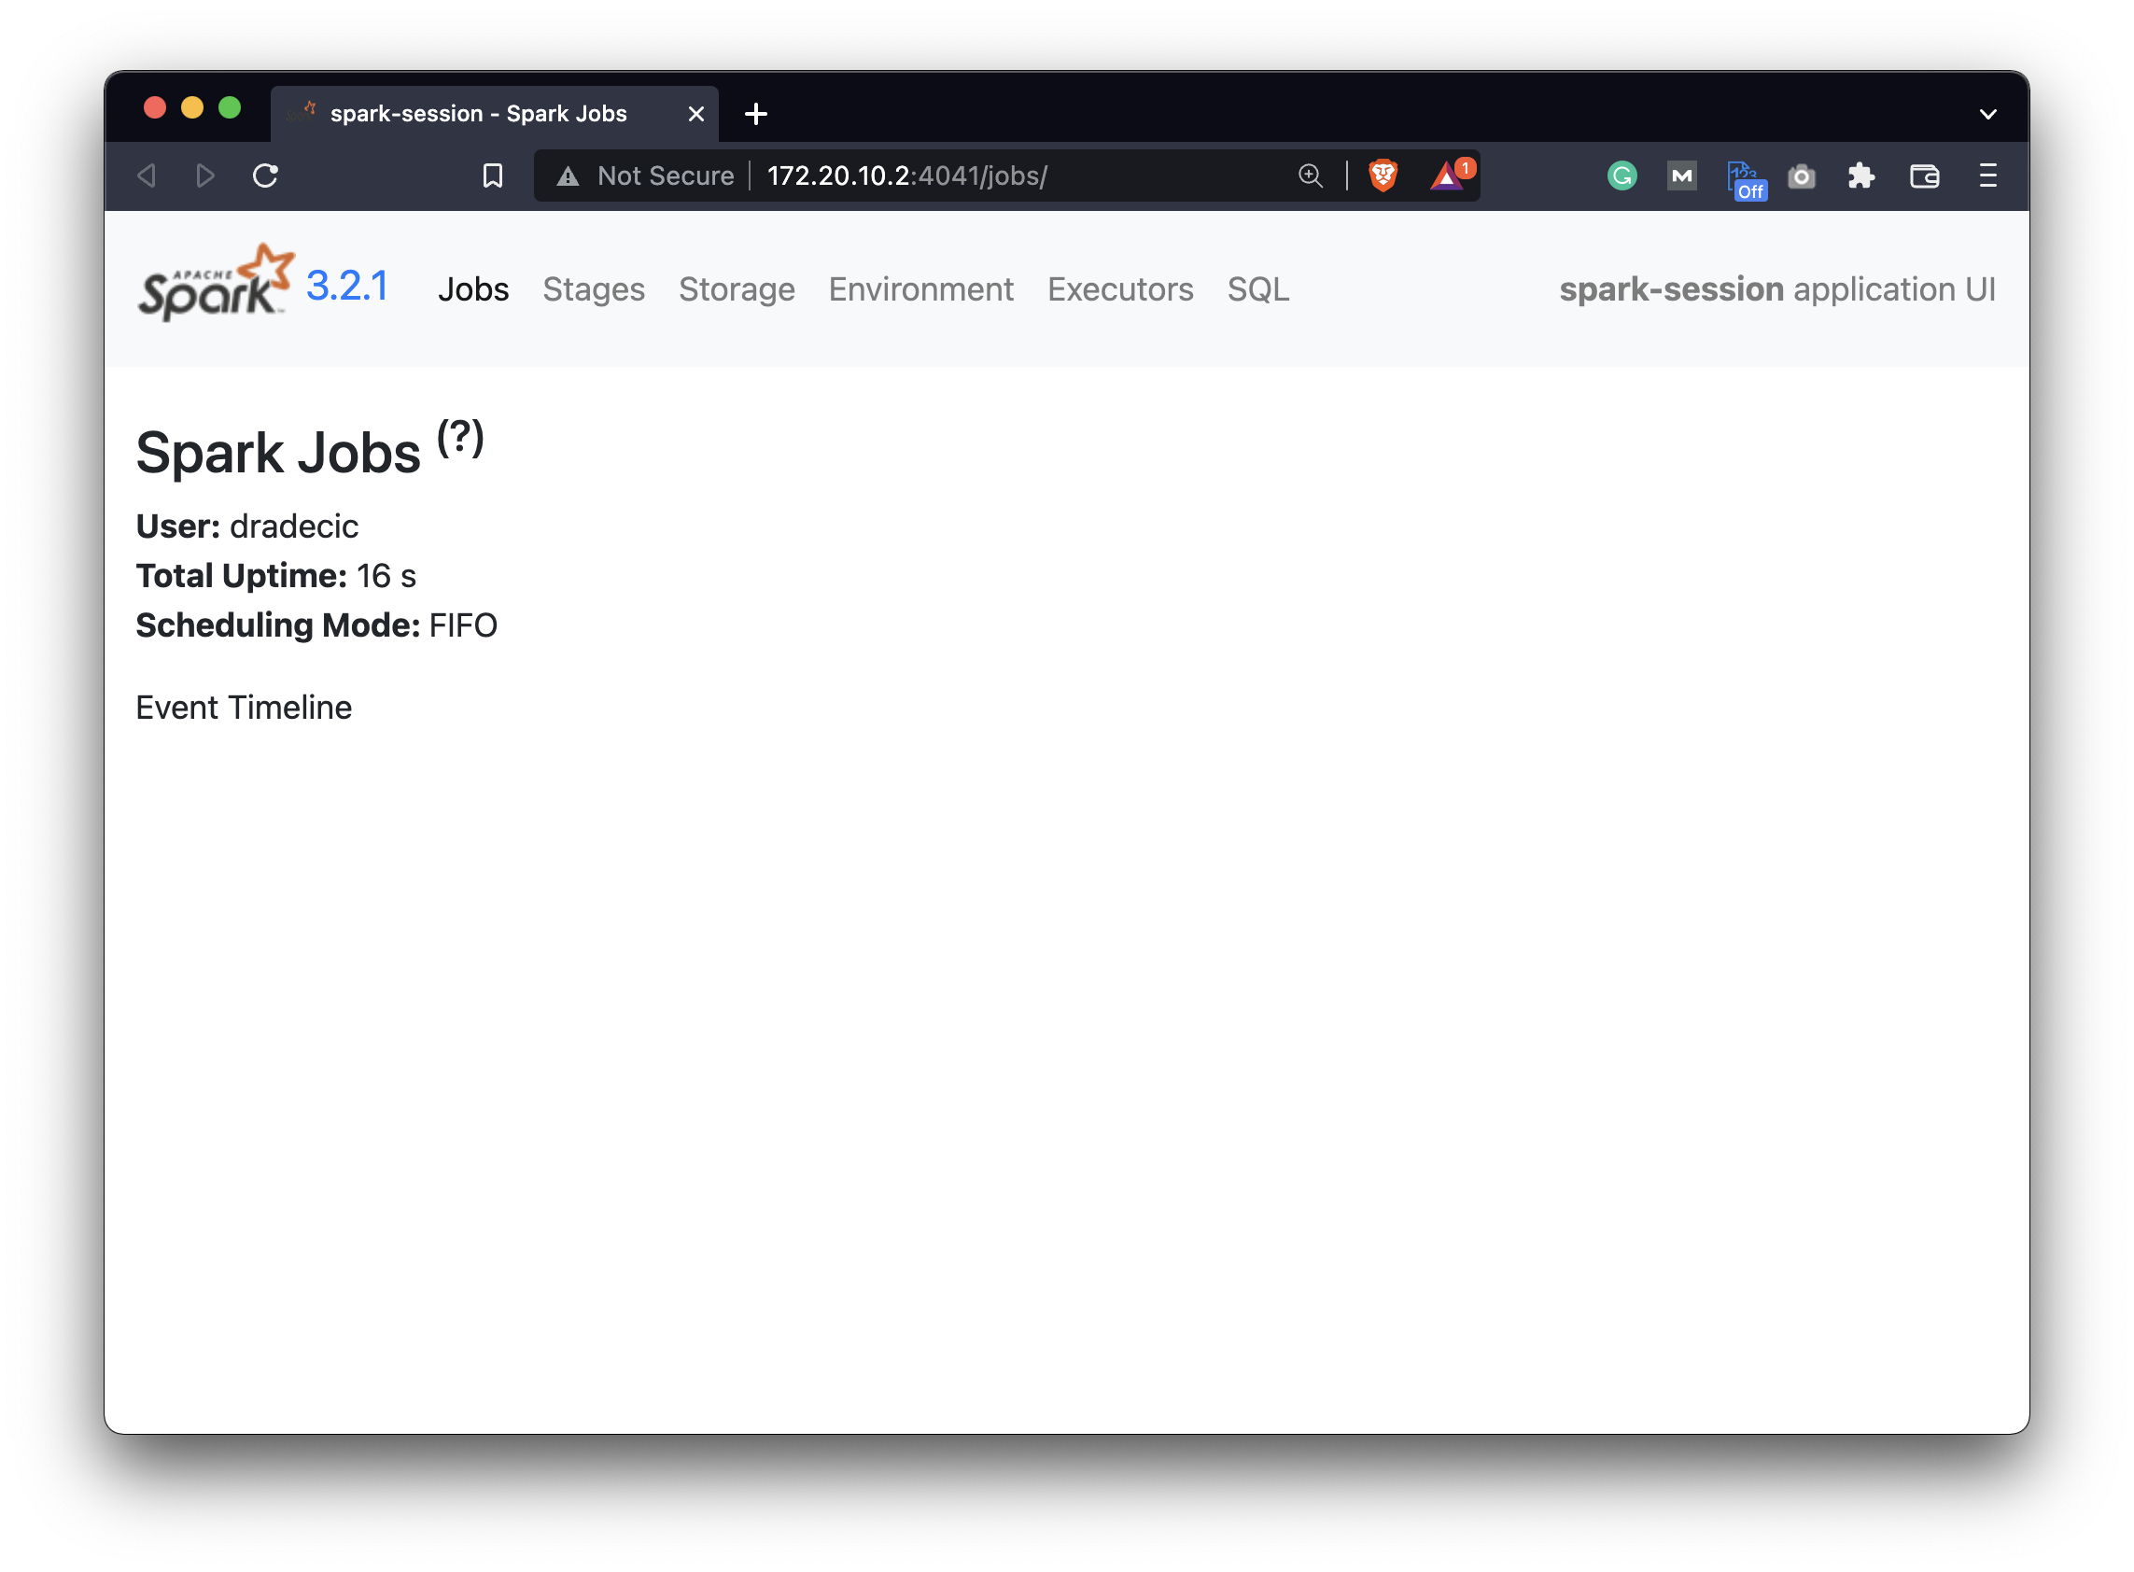Open the Brave Wallet icon
Viewport: 2134px width, 1572px height.
tap(1924, 176)
